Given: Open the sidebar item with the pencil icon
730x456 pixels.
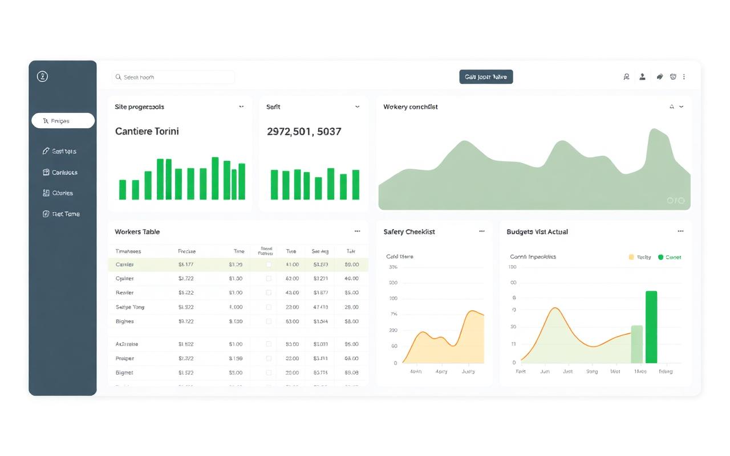Looking at the screenshot, I should (59, 151).
